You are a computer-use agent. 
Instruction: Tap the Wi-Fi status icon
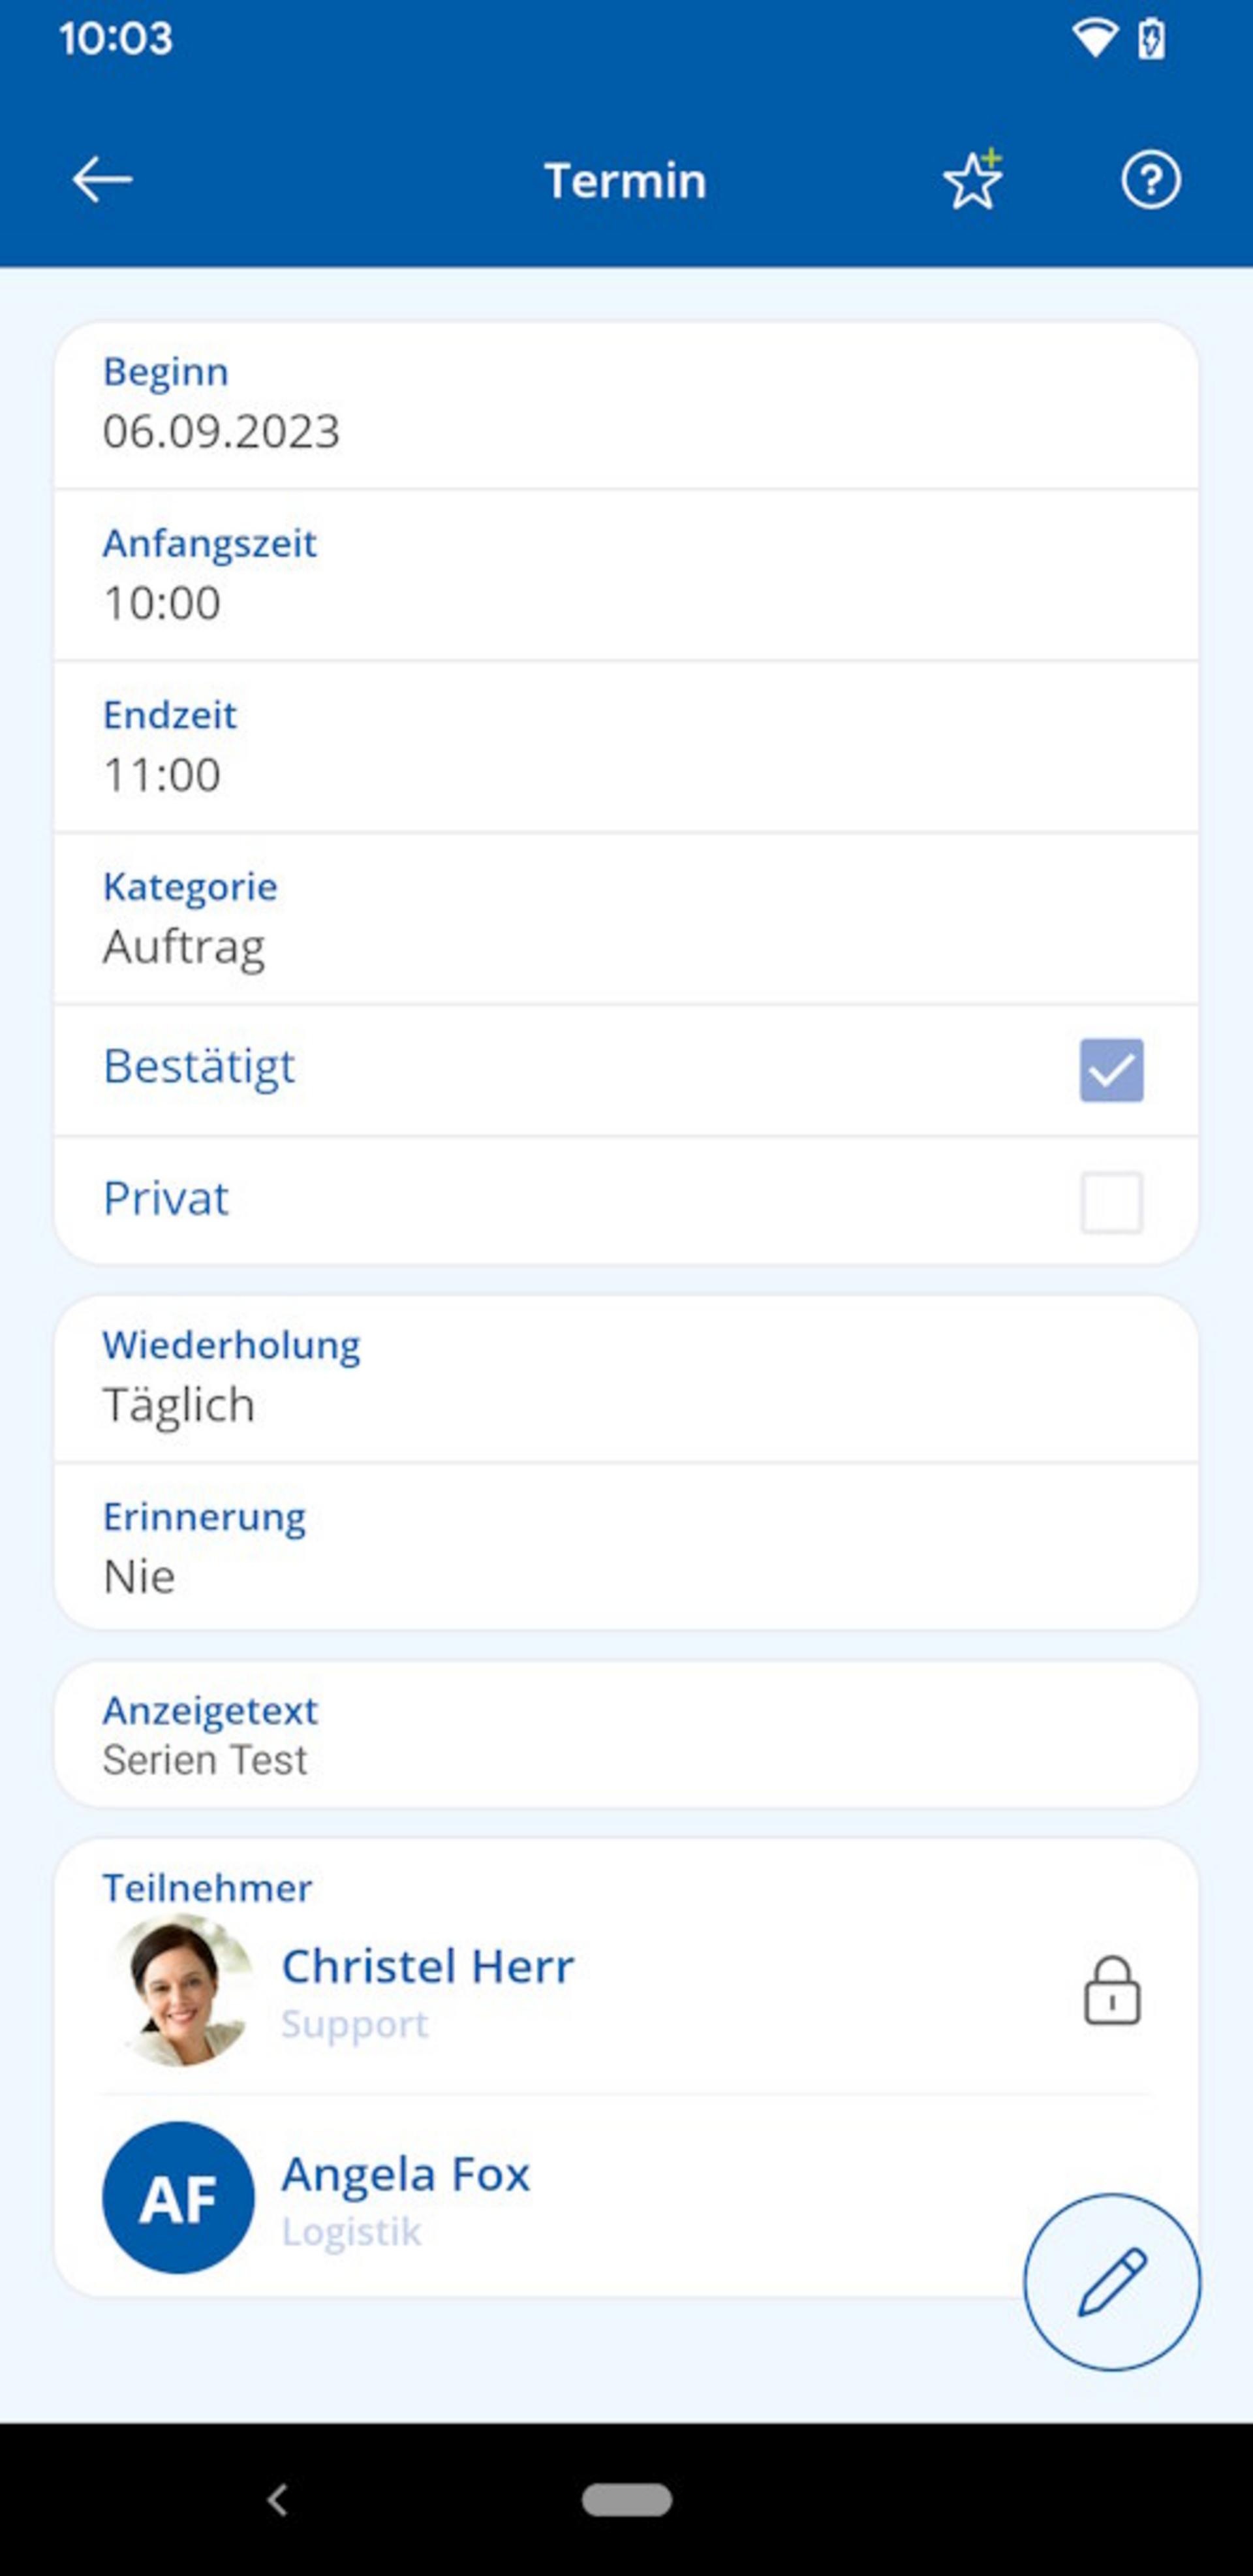(1094, 39)
